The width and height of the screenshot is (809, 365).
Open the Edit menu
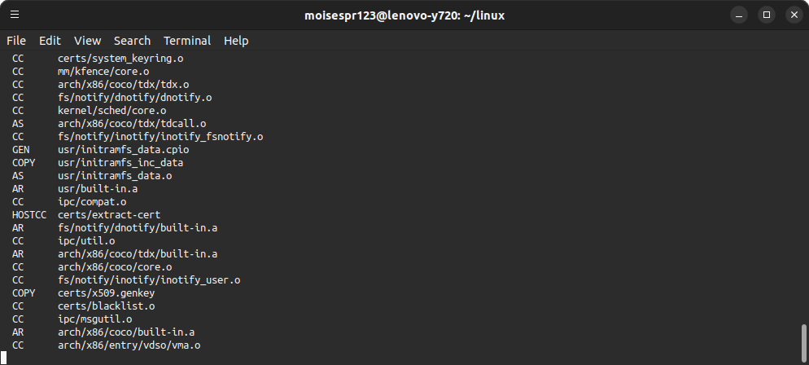coord(50,41)
